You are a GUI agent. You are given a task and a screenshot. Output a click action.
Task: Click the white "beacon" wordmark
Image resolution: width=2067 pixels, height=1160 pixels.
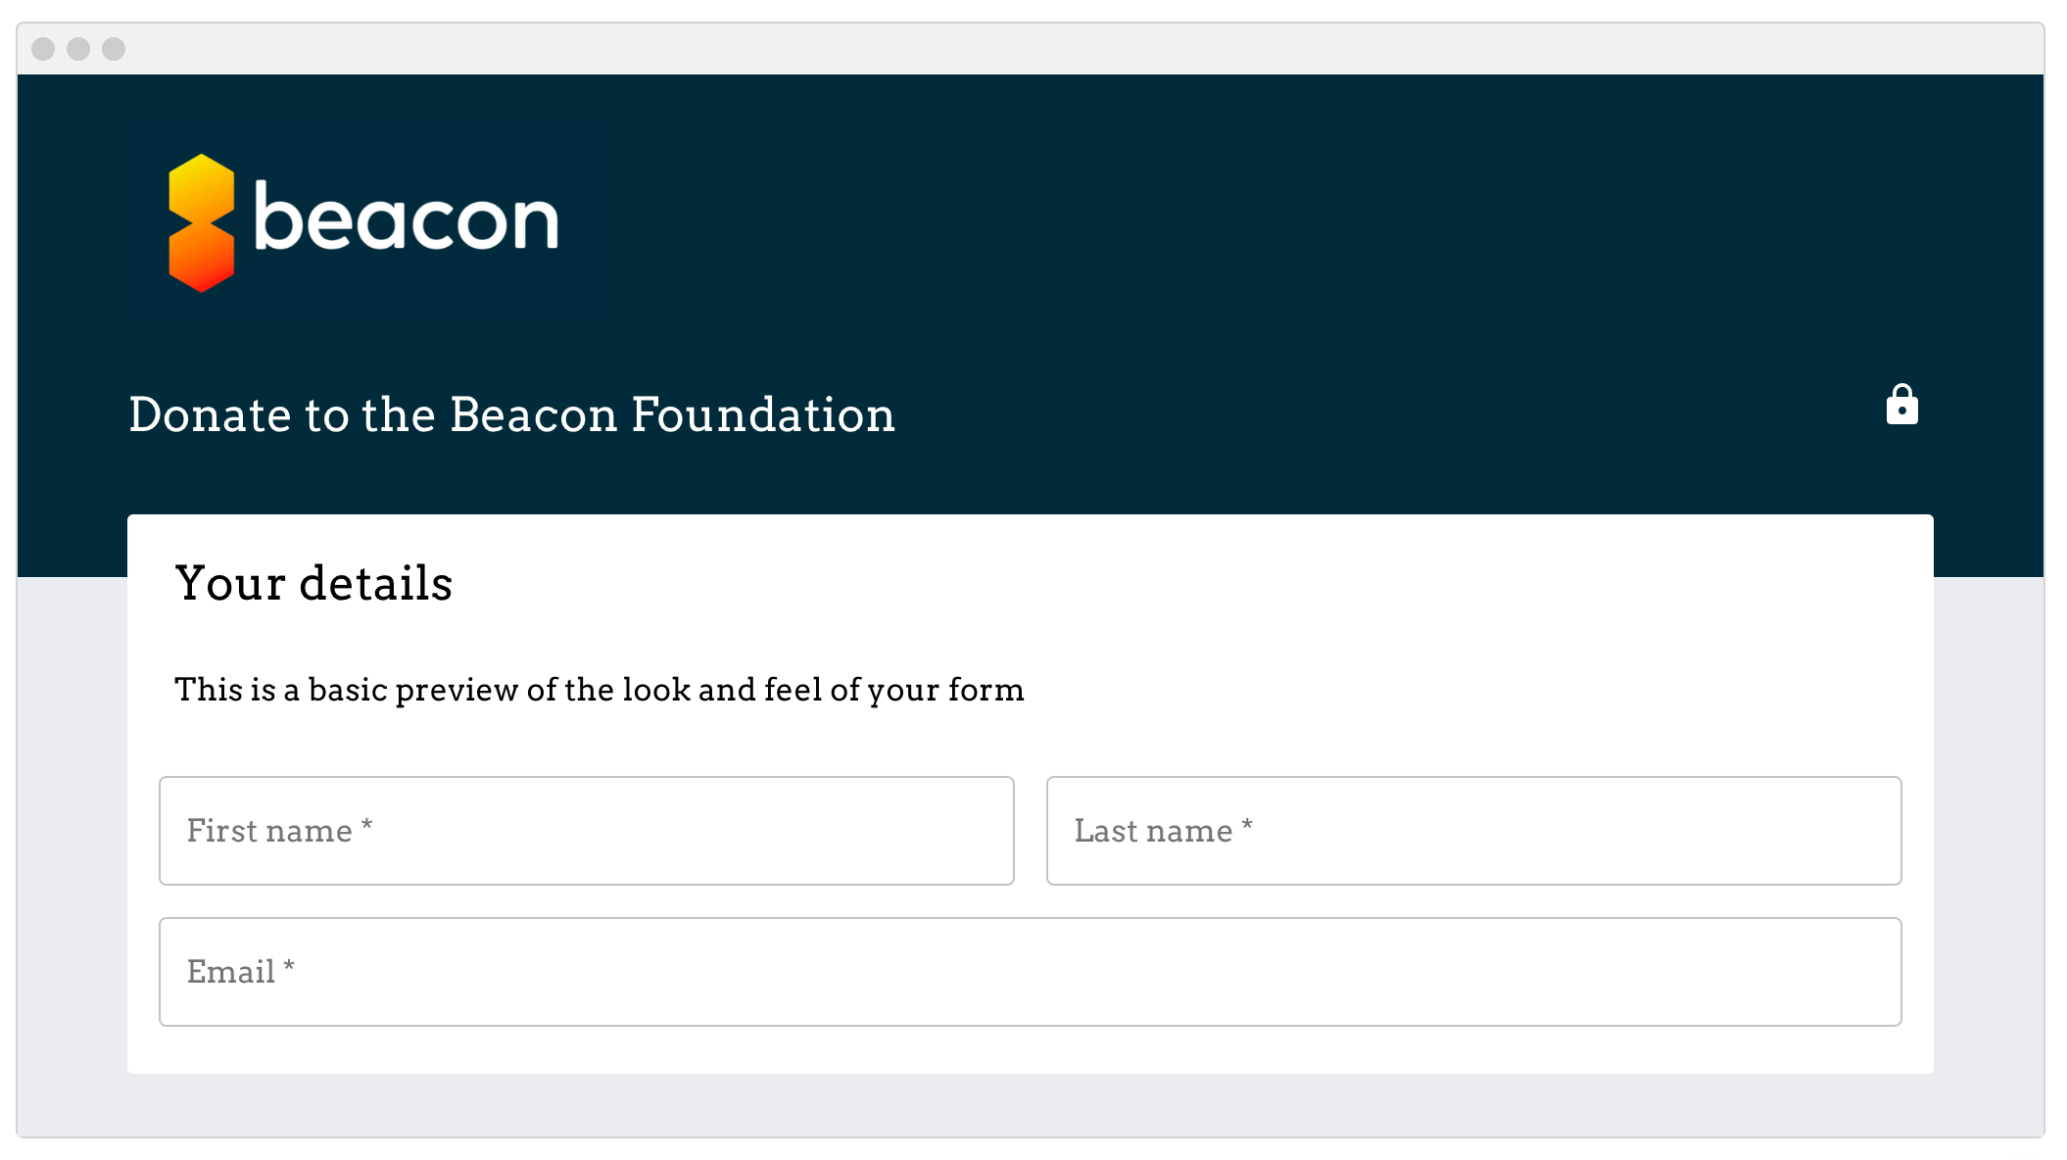[406, 217]
